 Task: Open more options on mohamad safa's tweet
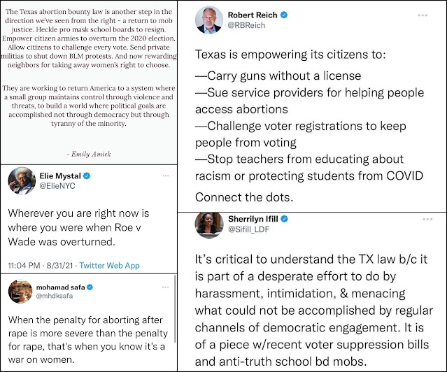(165, 287)
